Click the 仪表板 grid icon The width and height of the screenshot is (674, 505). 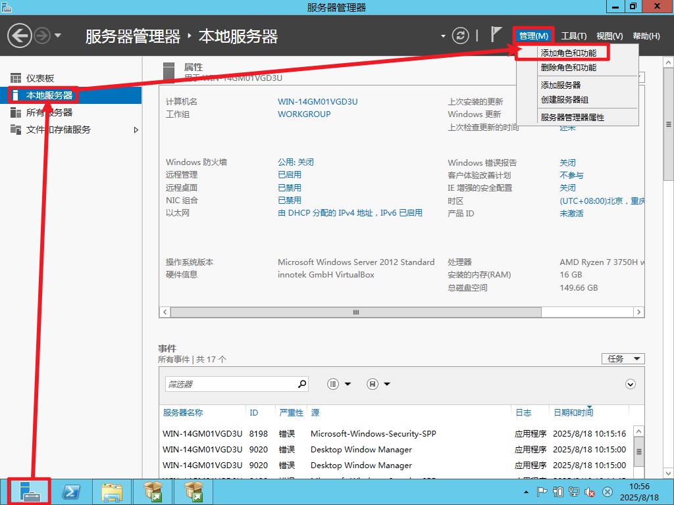coord(16,78)
